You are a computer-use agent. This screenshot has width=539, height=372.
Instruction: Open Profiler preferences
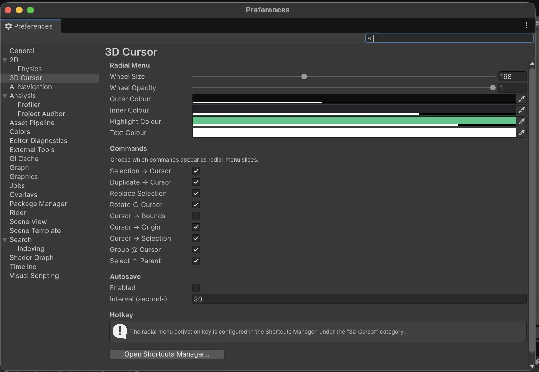(29, 105)
